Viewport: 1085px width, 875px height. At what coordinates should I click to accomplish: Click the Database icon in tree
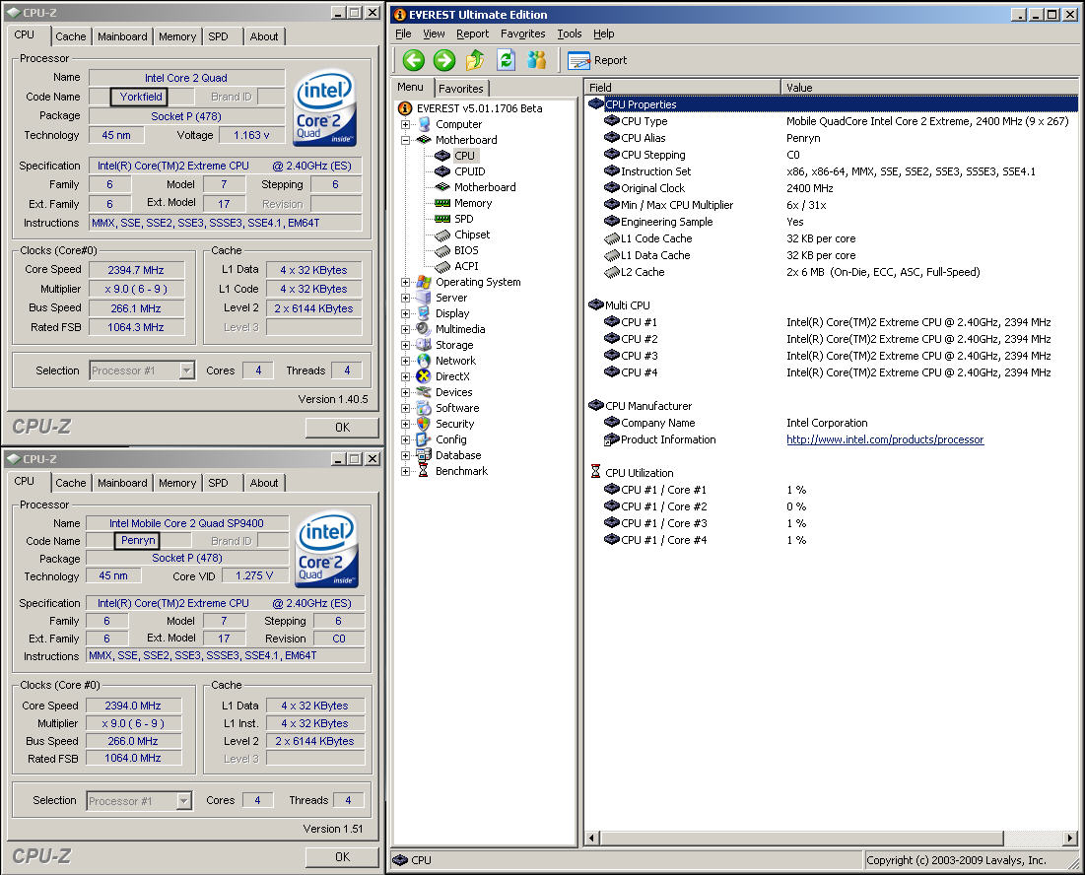(x=424, y=455)
